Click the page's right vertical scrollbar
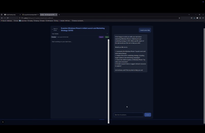 click(204, 76)
